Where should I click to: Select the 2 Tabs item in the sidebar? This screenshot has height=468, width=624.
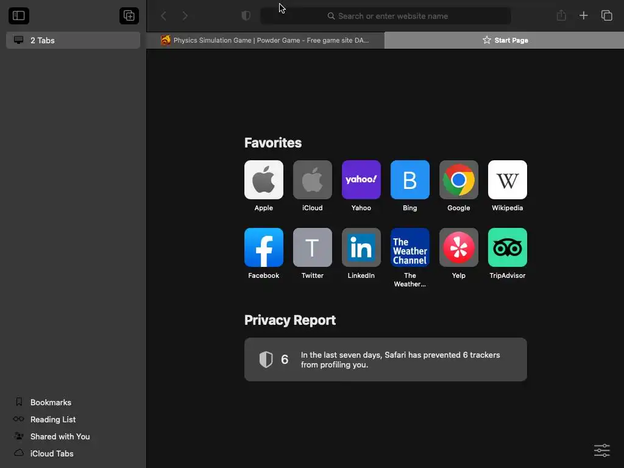click(73, 40)
